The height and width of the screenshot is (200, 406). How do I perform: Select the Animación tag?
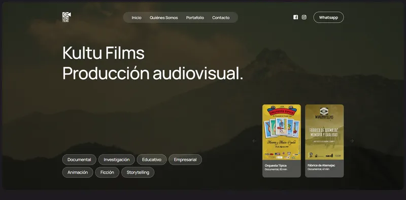pos(78,172)
